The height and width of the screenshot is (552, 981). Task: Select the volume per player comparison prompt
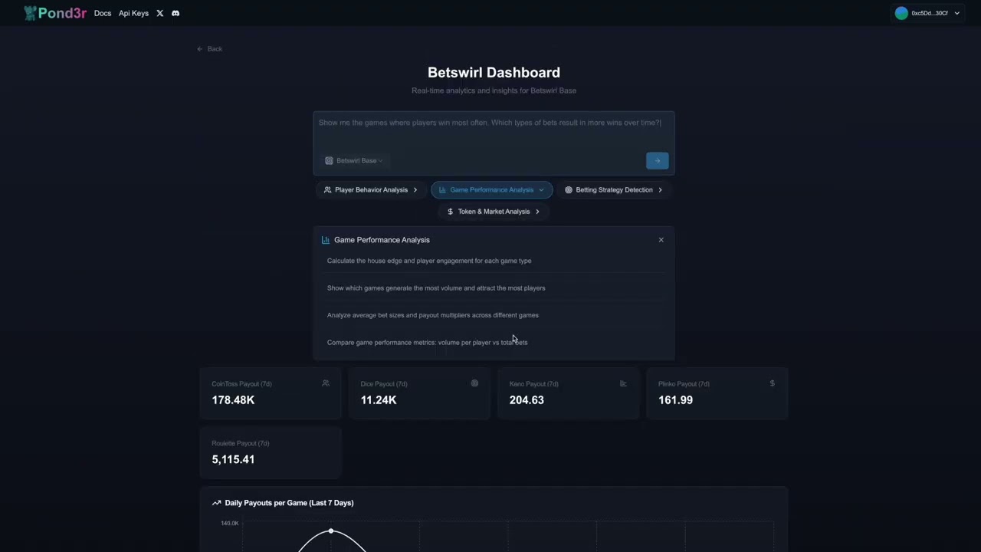[x=494, y=343]
